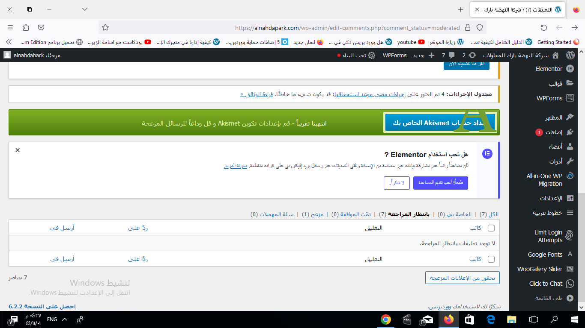Open the youtube bookmark
The width and height of the screenshot is (585, 328).
tap(411, 42)
